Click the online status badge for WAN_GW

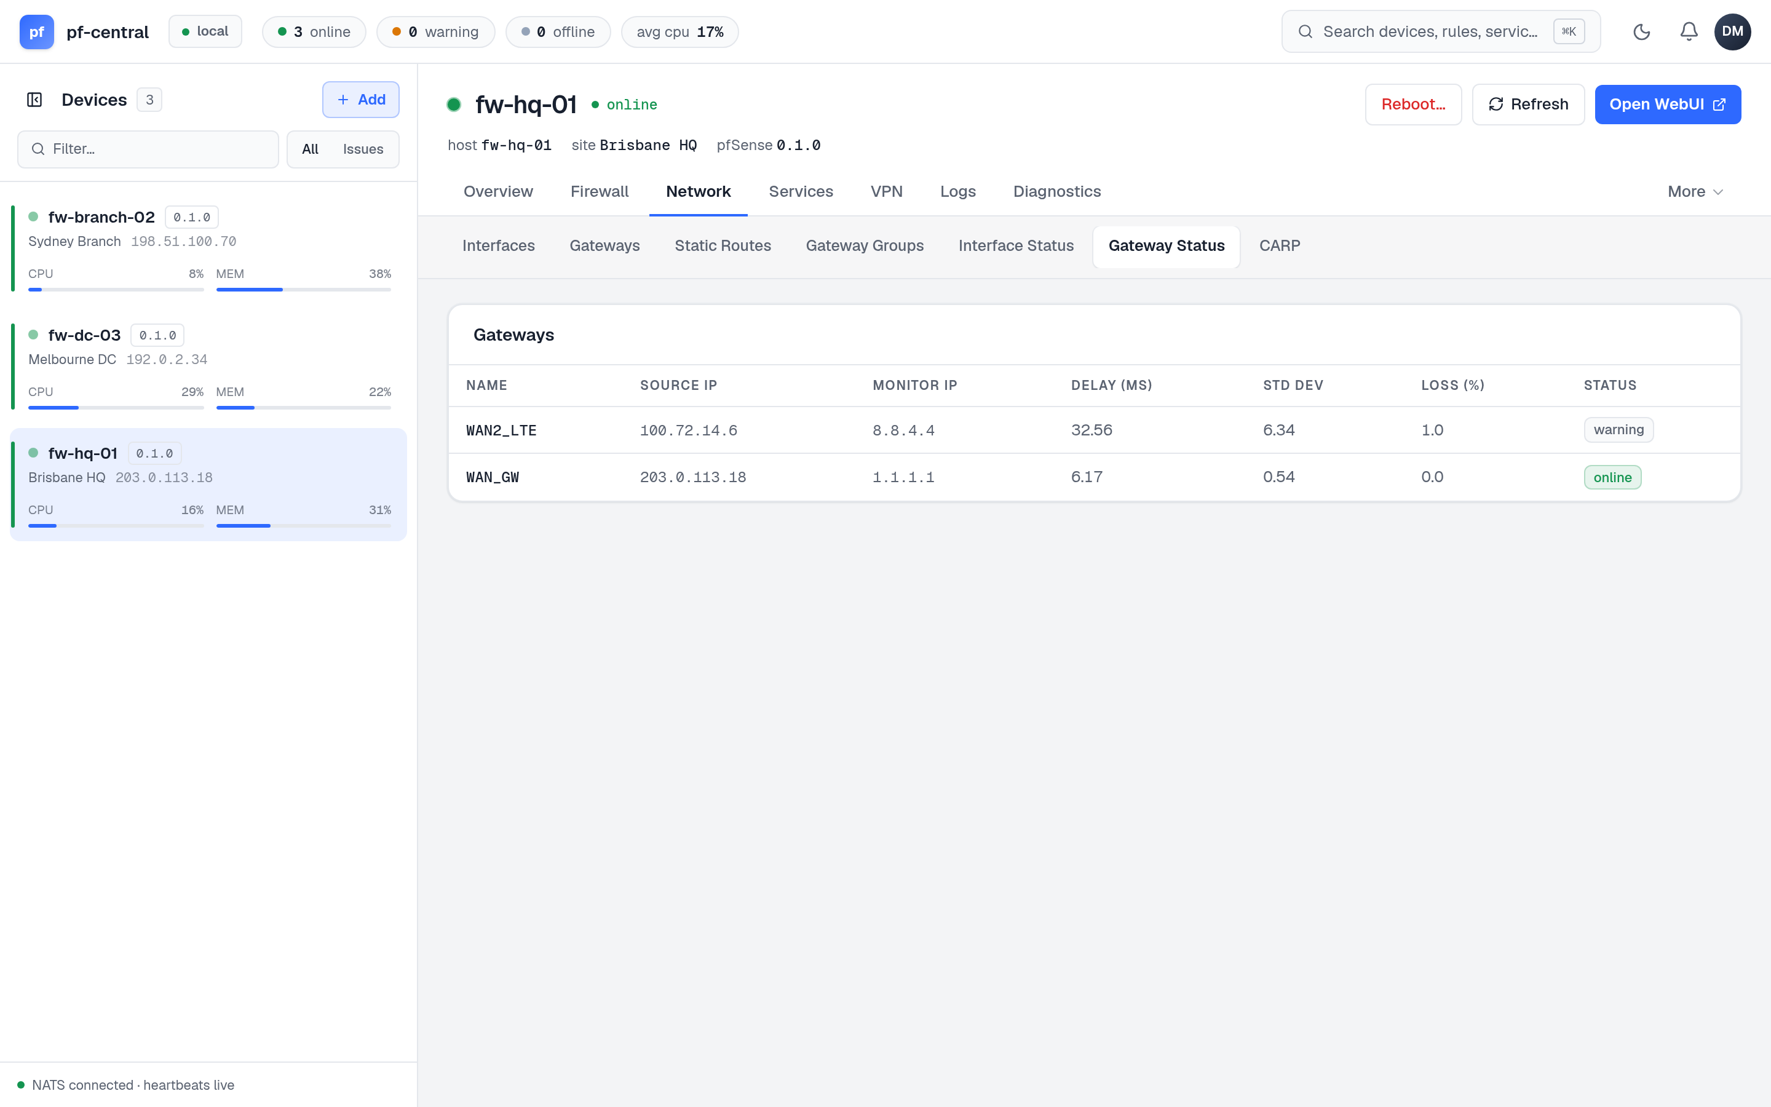point(1612,477)
